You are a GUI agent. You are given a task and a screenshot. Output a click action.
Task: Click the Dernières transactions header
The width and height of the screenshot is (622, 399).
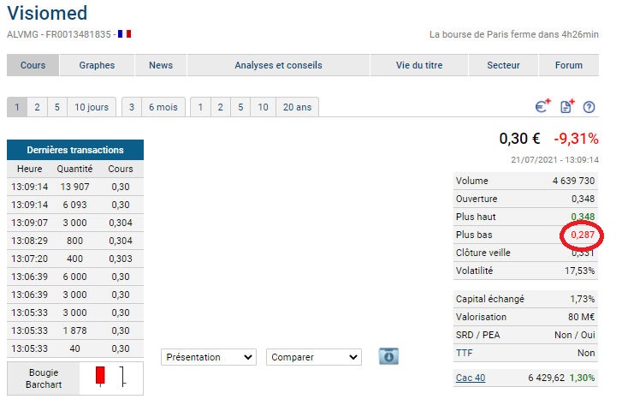click(75, 150)
